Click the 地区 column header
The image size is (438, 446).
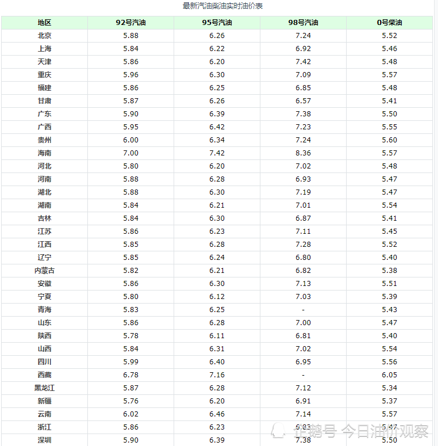pos(44,23)
